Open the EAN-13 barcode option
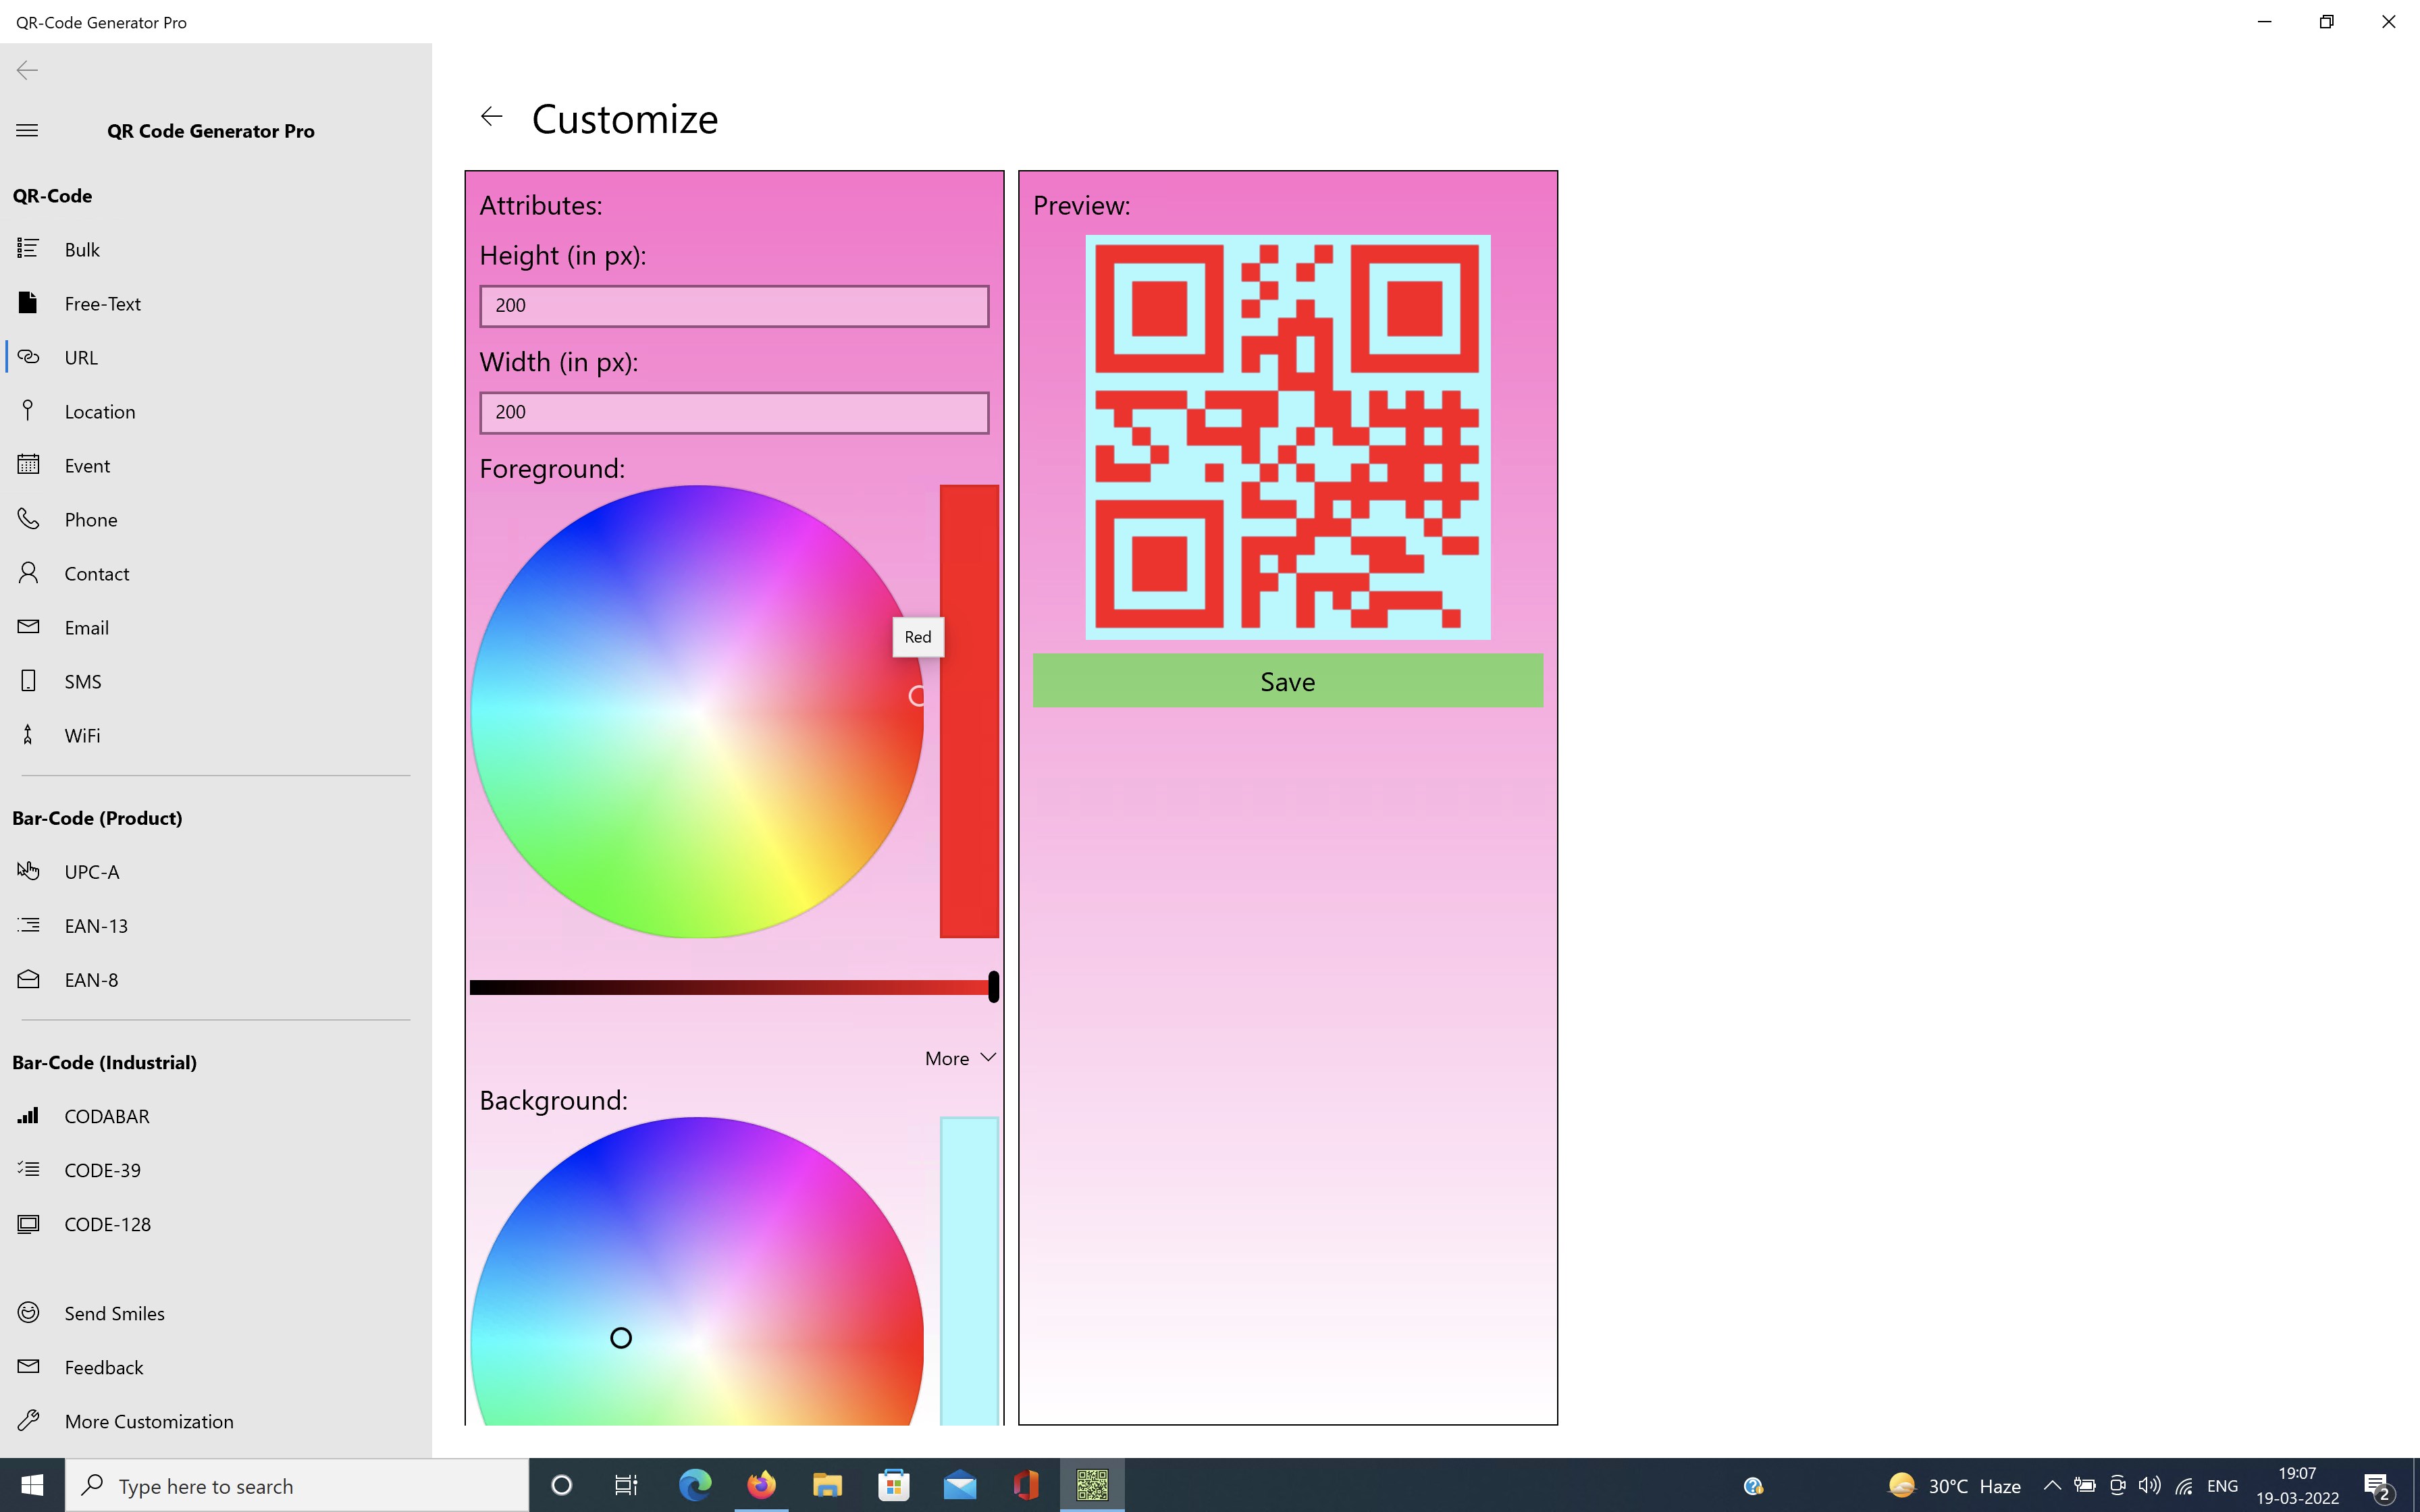The width and height of the screenshot is (2420, 1512). click(x=216, y=925)
